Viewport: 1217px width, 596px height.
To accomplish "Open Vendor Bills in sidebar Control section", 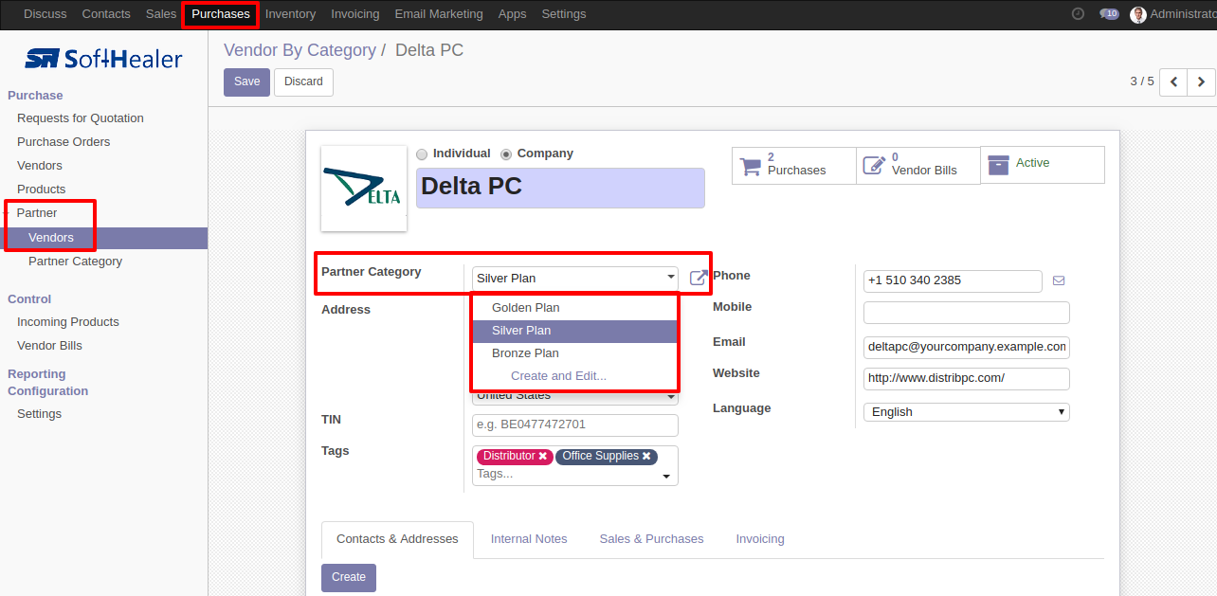I will [x=49, y=346].
